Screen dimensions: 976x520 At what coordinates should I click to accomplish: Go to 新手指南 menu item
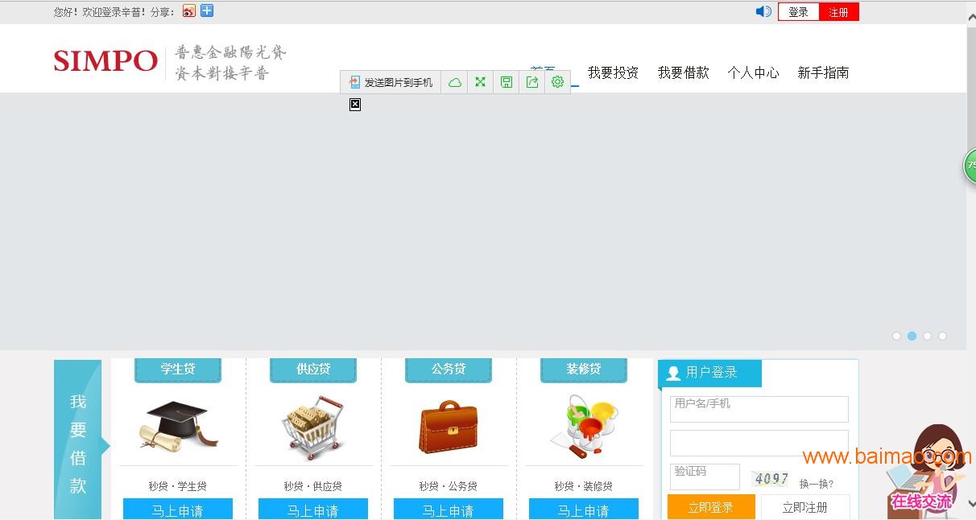tap(823, 72)
